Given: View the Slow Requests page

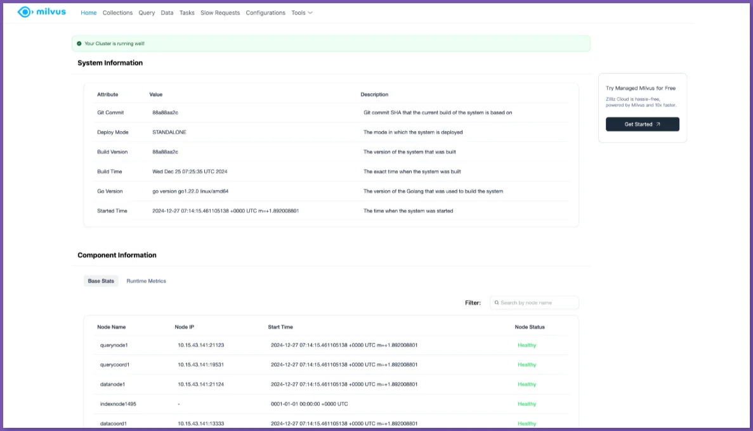Looking at the screenshot, I should pos(220,13).
